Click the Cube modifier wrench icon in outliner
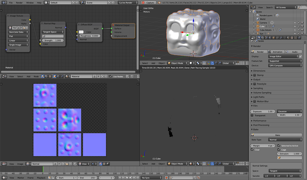The image size is (307, 180). [x=273, y=26]
